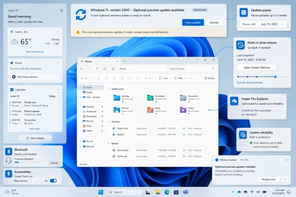The height and width of the screenshot is (197, 296).
Task: Start focus session
Action: pyautogui.click(x=35, y=77)
